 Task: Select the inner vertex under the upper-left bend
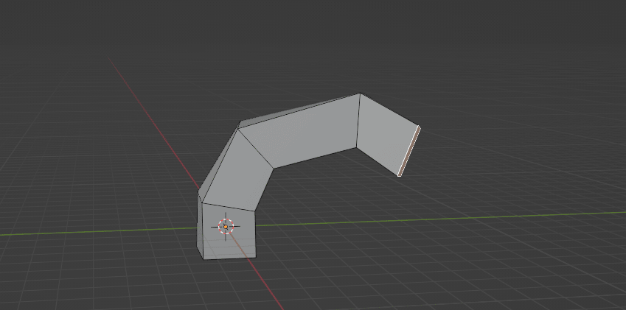pos(274,167)
